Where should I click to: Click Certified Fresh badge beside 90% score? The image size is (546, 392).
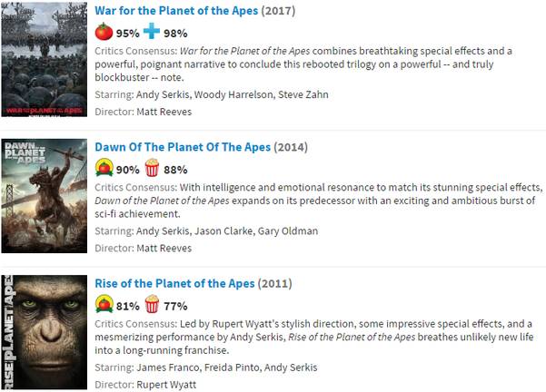(104, 169)
